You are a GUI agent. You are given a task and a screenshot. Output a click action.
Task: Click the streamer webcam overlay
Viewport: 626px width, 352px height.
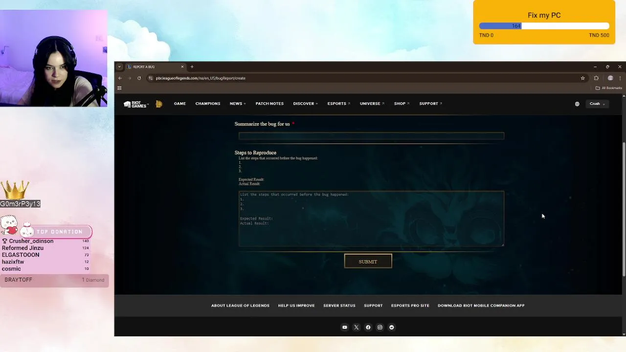(54, 58)
